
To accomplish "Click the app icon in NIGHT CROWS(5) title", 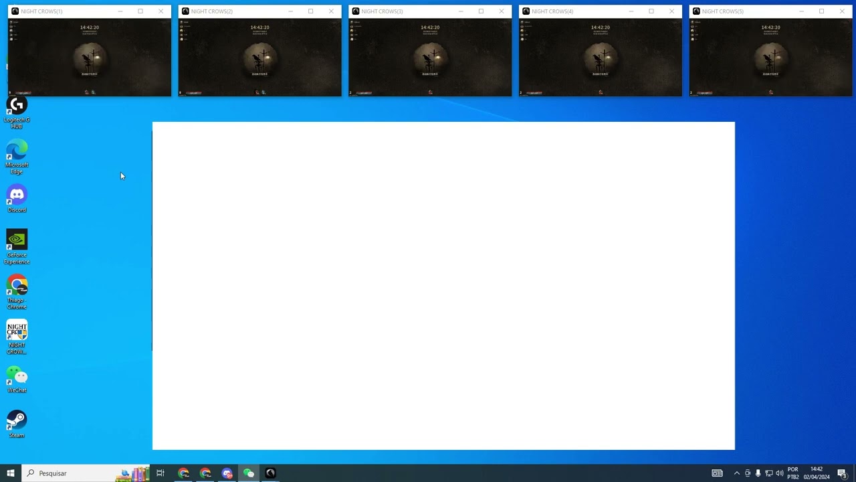I will point(696,11).
